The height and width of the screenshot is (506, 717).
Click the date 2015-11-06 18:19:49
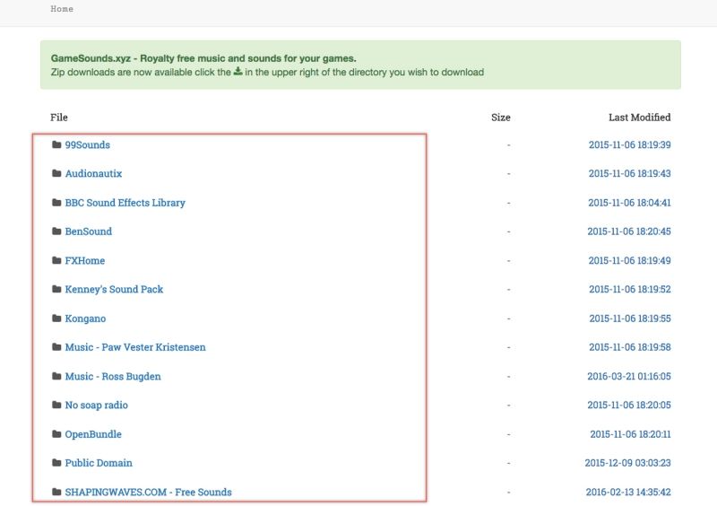[x=630, y=260]
